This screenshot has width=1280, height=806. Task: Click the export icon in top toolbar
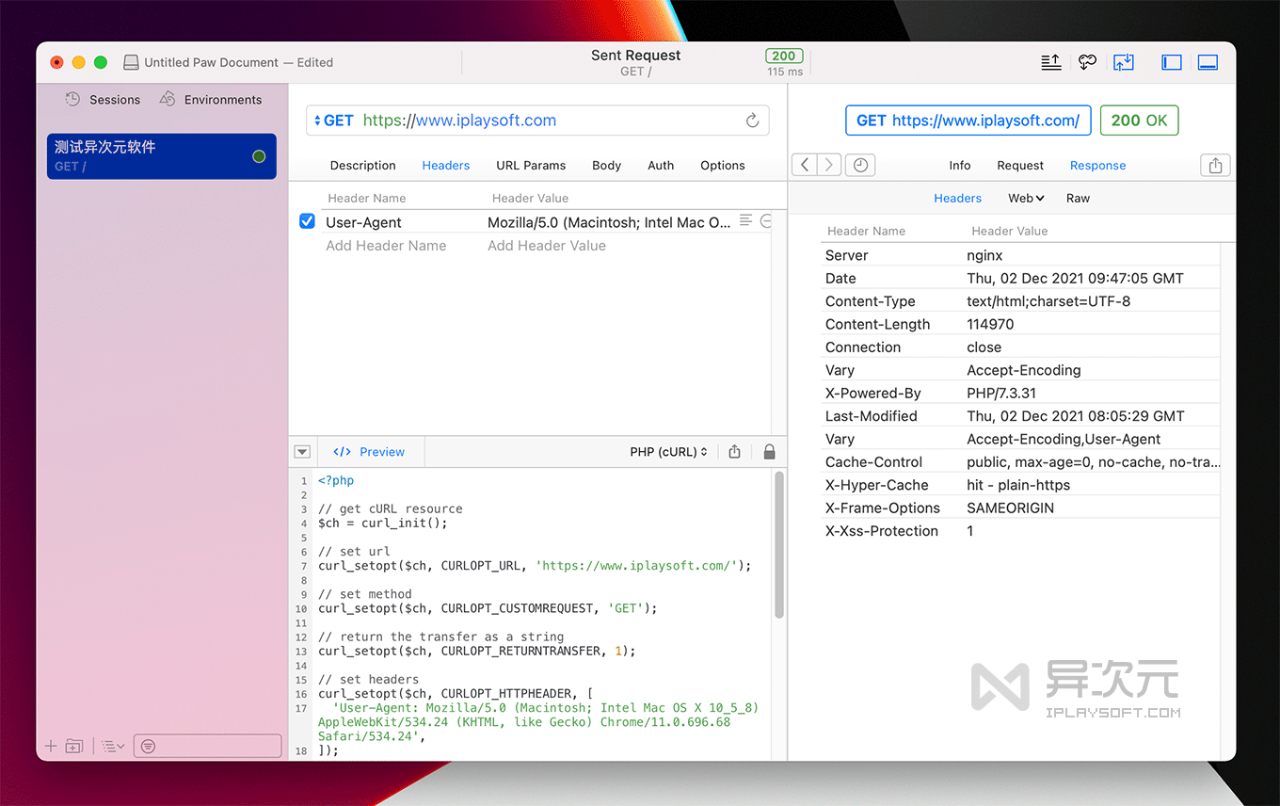[x=1051, y=62]
